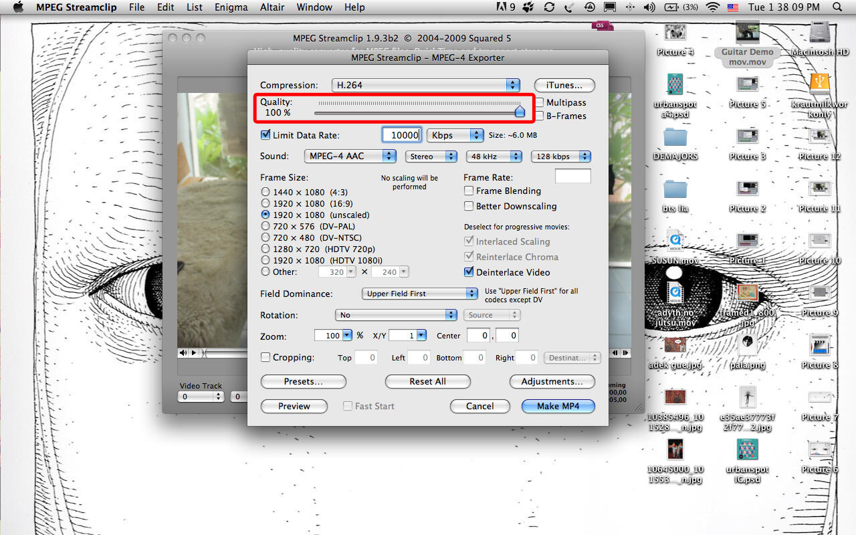
Task: Open the Field Dominance dropdown
Action: coord(419,294)
